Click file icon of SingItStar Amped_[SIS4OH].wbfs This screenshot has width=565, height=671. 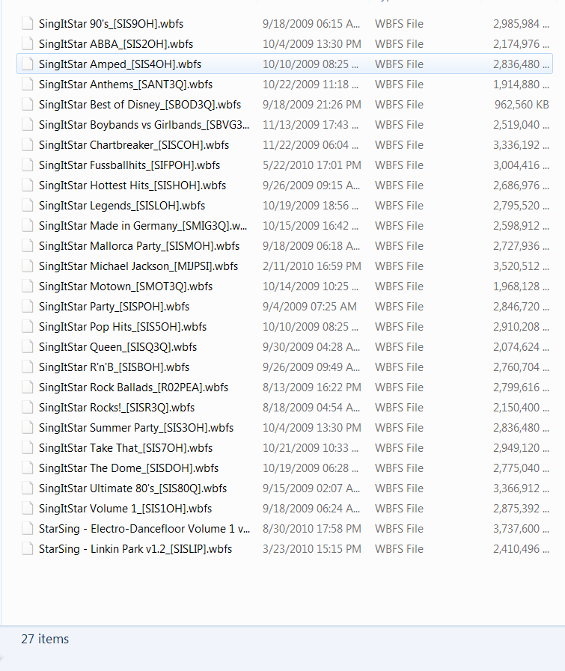28,64
